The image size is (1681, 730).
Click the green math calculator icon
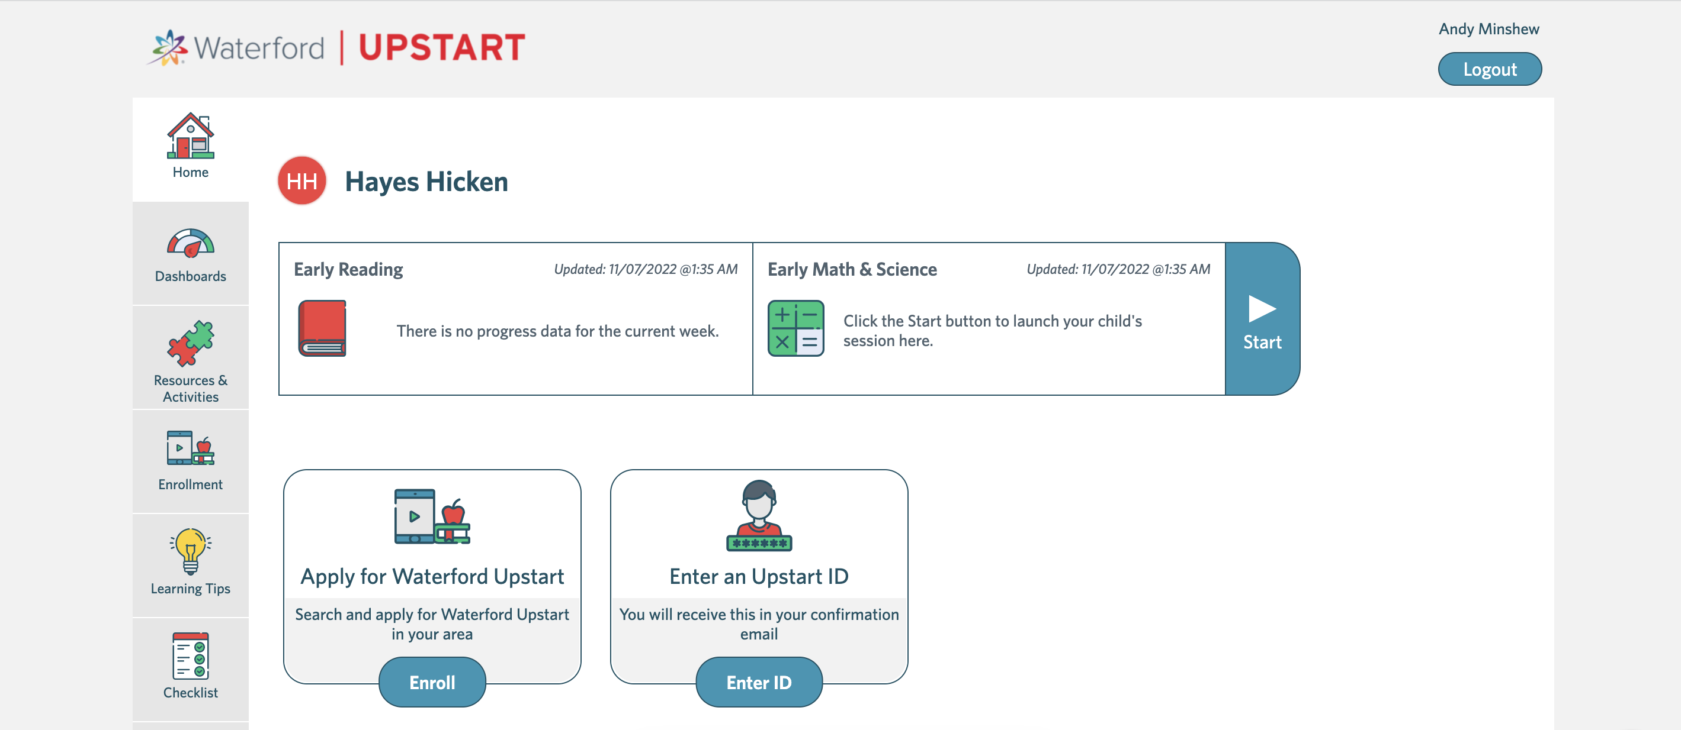click(x=795, y=328)
